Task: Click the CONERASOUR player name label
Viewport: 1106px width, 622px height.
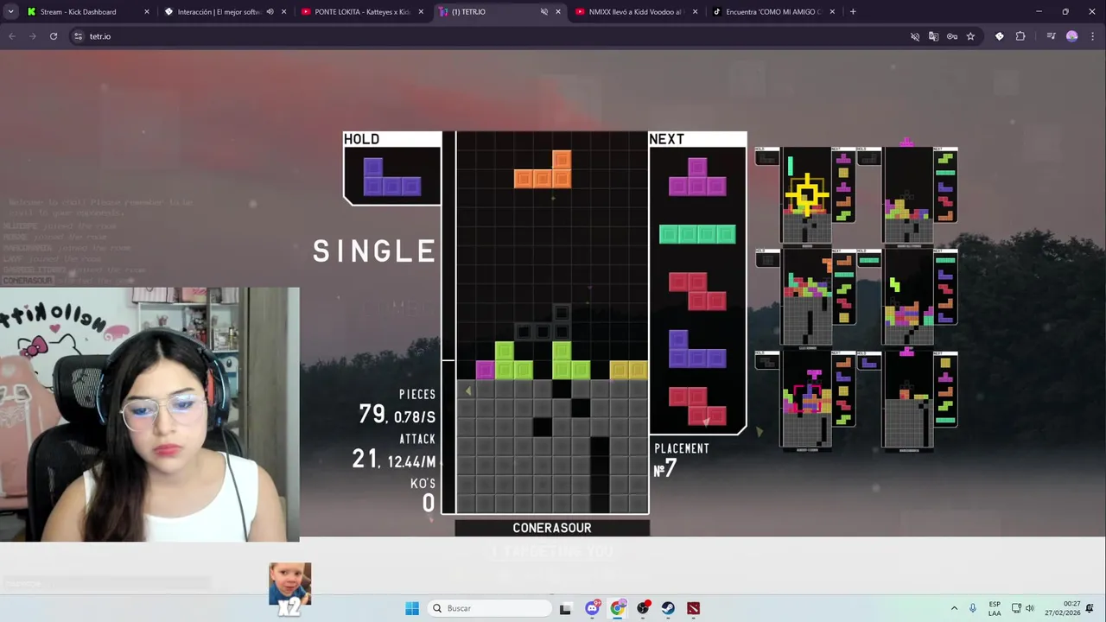Action: tap(552, 528)
